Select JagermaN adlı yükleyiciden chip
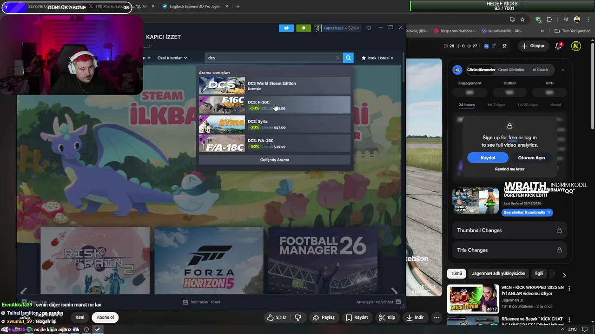595x334 pixels. [498, 274]
